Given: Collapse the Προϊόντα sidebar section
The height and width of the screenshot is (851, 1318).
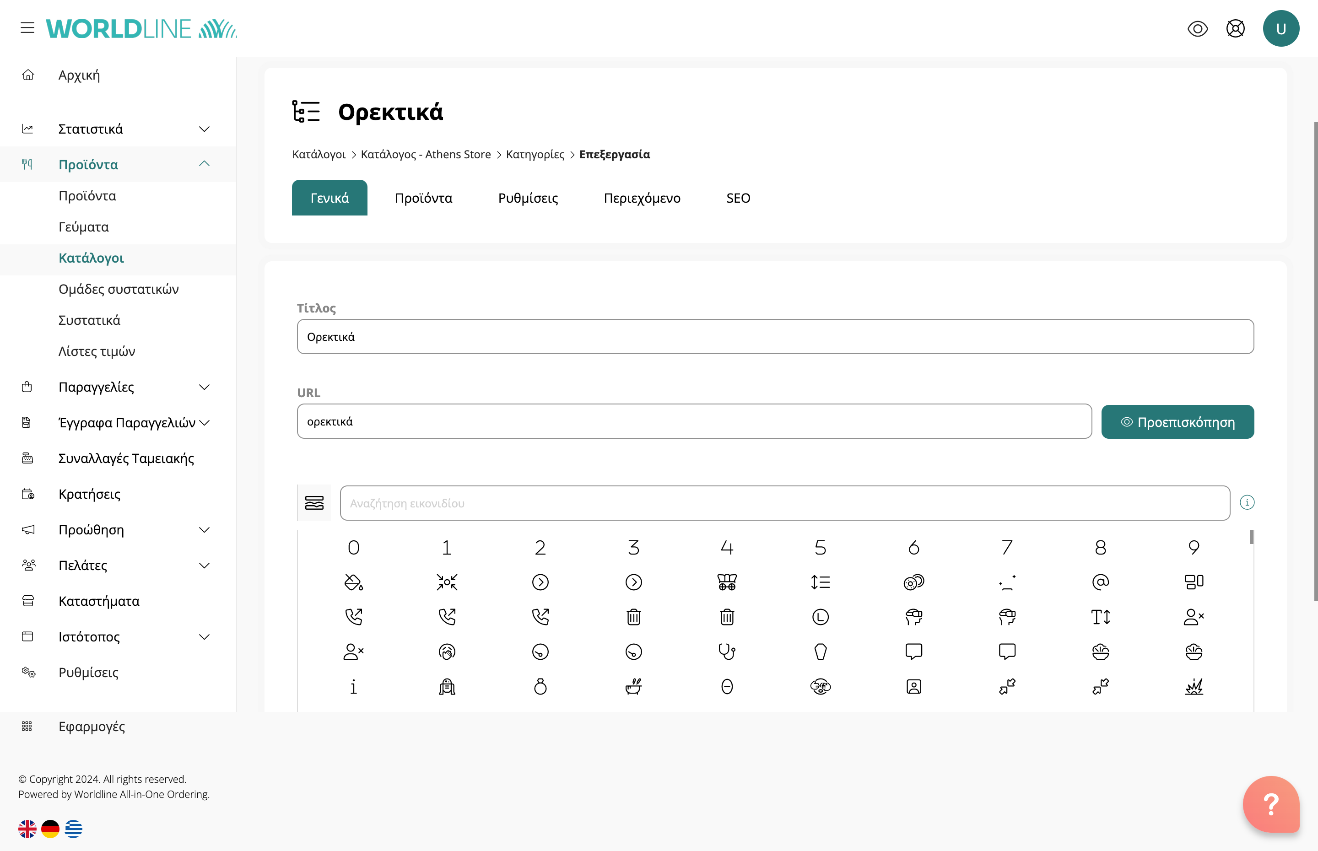Looking at the screenshot, I should (204, 164).
